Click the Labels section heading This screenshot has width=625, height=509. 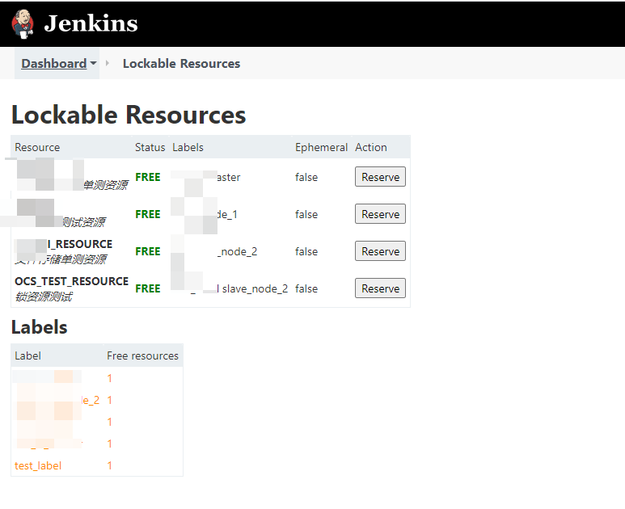[x=39, y=327]
